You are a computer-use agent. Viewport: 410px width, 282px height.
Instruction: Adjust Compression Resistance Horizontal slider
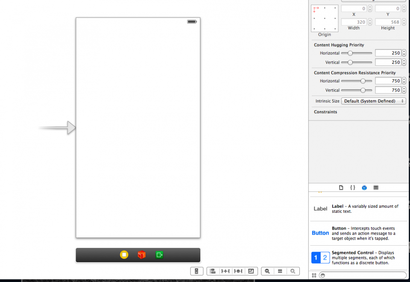[356, 81]
